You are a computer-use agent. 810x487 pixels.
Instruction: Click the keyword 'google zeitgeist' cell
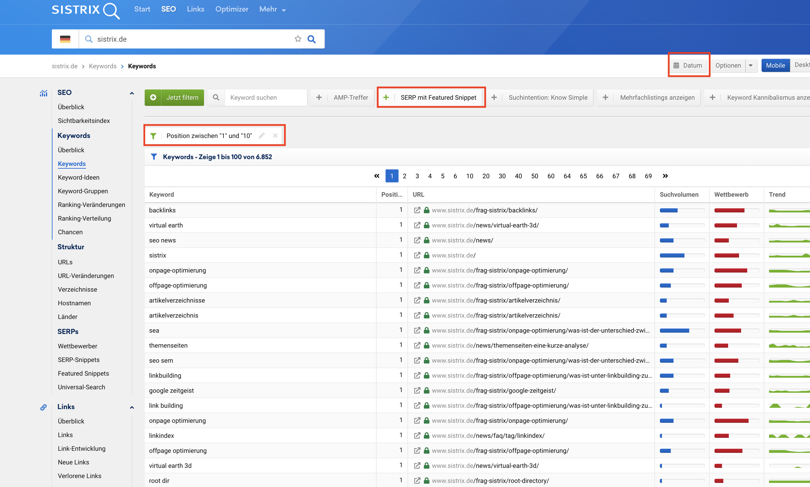click(171, 390)
